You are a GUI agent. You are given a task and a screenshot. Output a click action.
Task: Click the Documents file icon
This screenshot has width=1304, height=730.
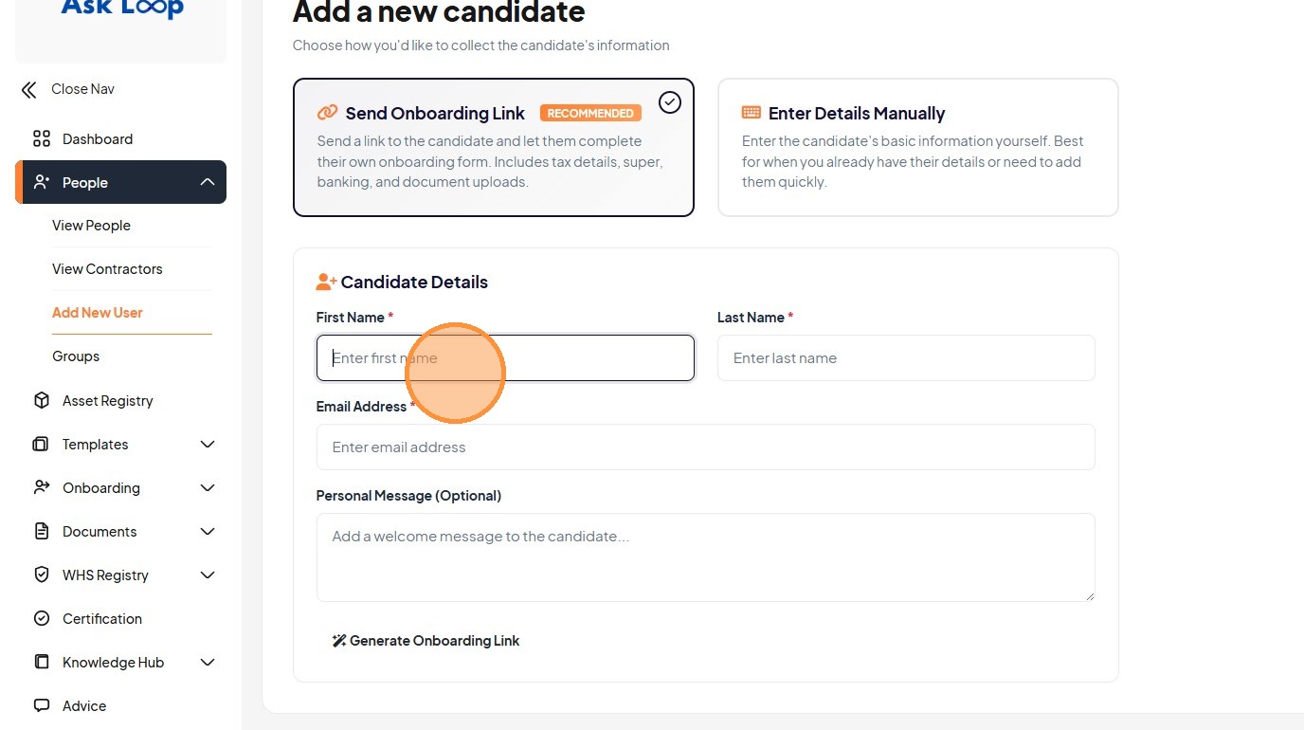click(42, 532)
